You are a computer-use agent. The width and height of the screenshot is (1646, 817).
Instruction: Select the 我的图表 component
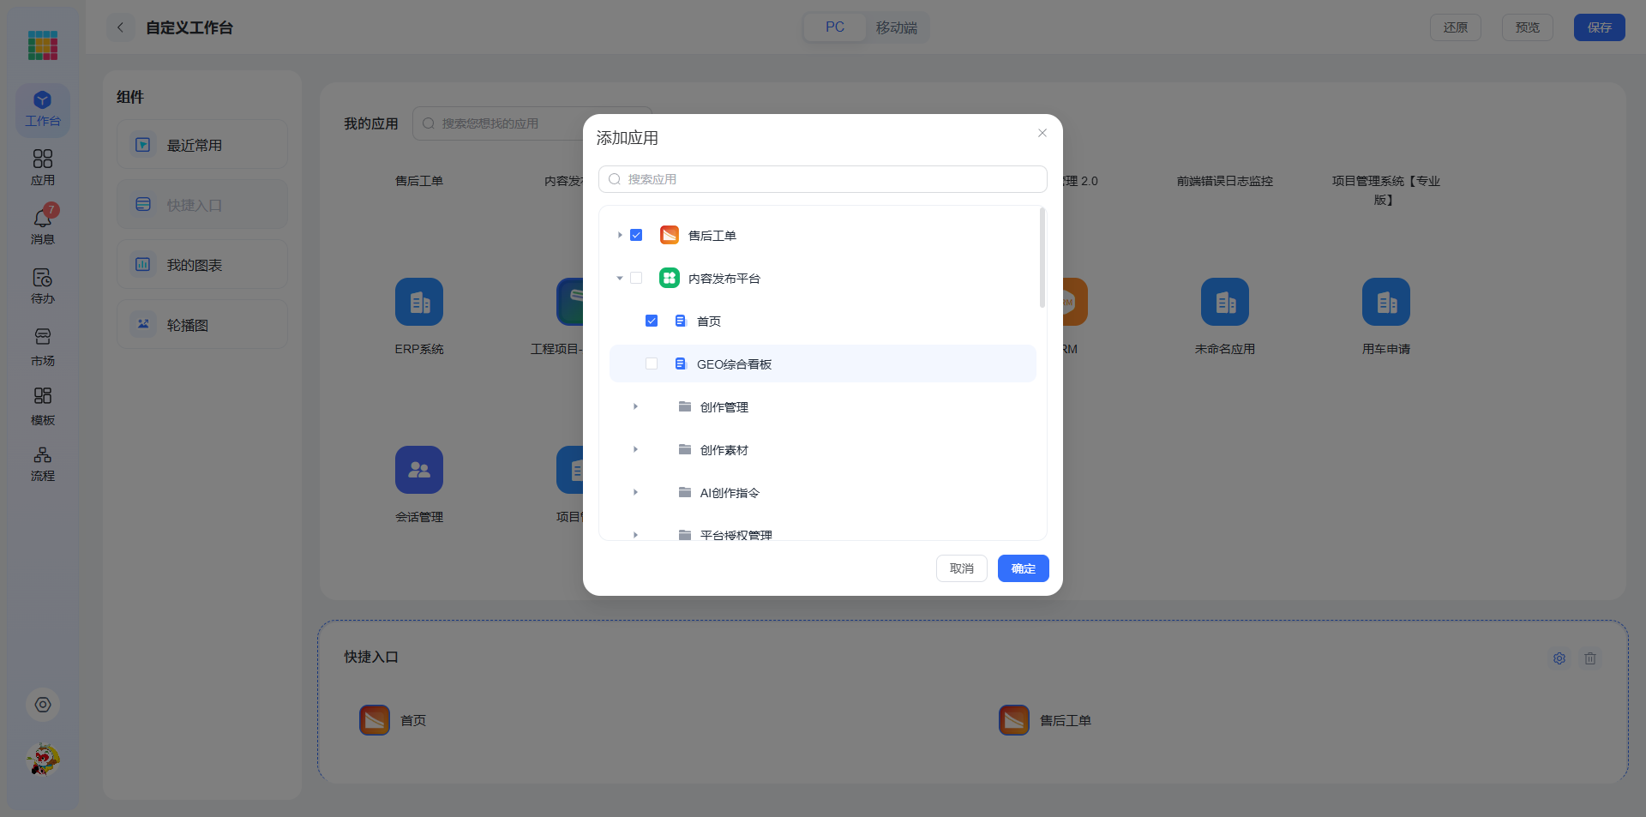[x=202, y=265]
